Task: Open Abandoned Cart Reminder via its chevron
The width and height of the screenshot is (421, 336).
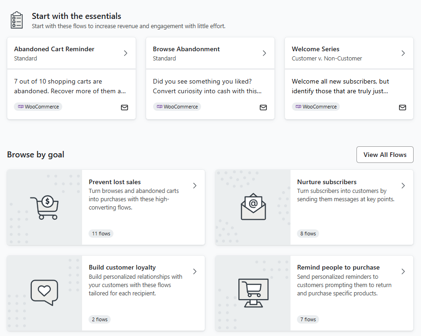Action: click(x=126, y=53)
